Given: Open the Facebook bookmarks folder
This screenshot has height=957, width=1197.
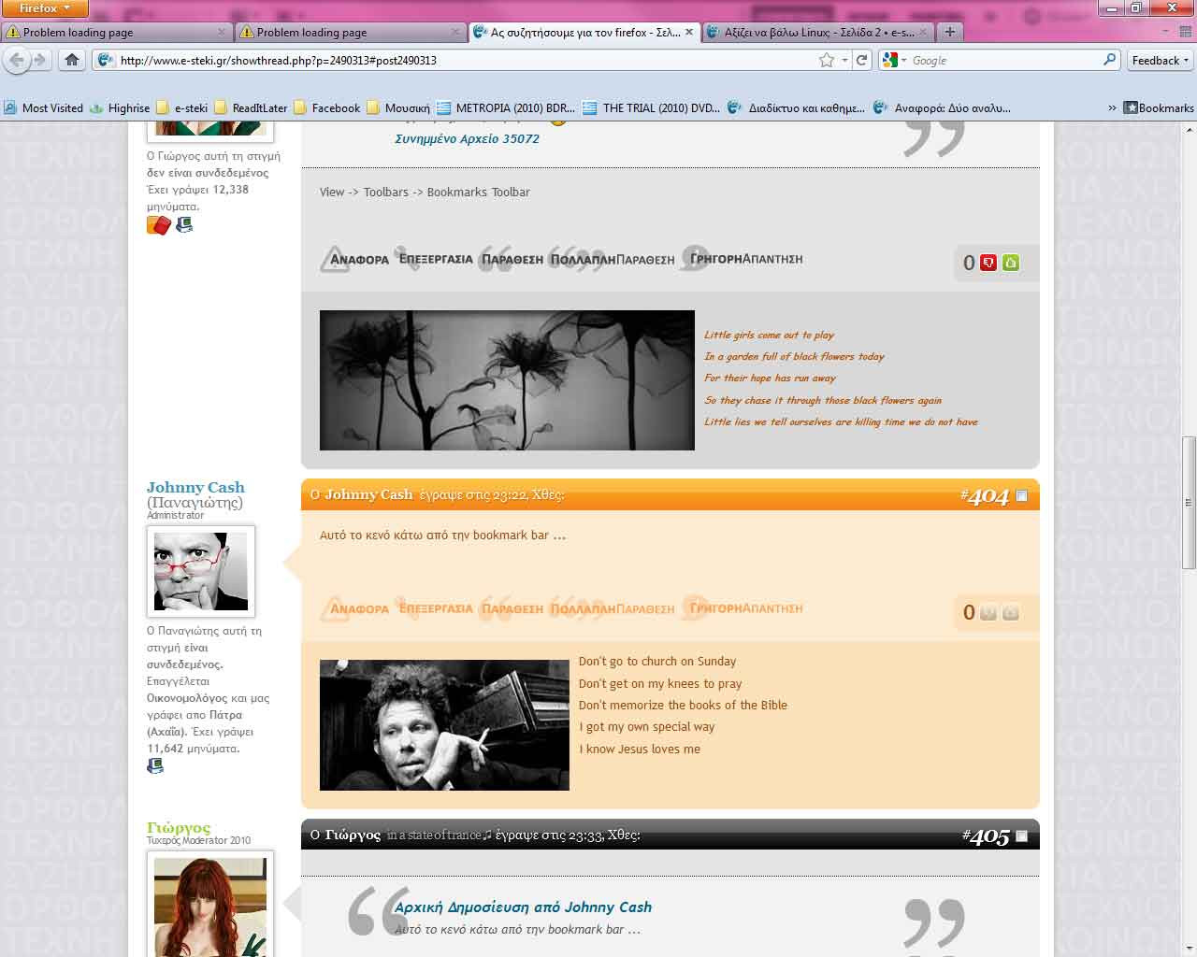Looking at the screenshot, I should pos(326,108).
